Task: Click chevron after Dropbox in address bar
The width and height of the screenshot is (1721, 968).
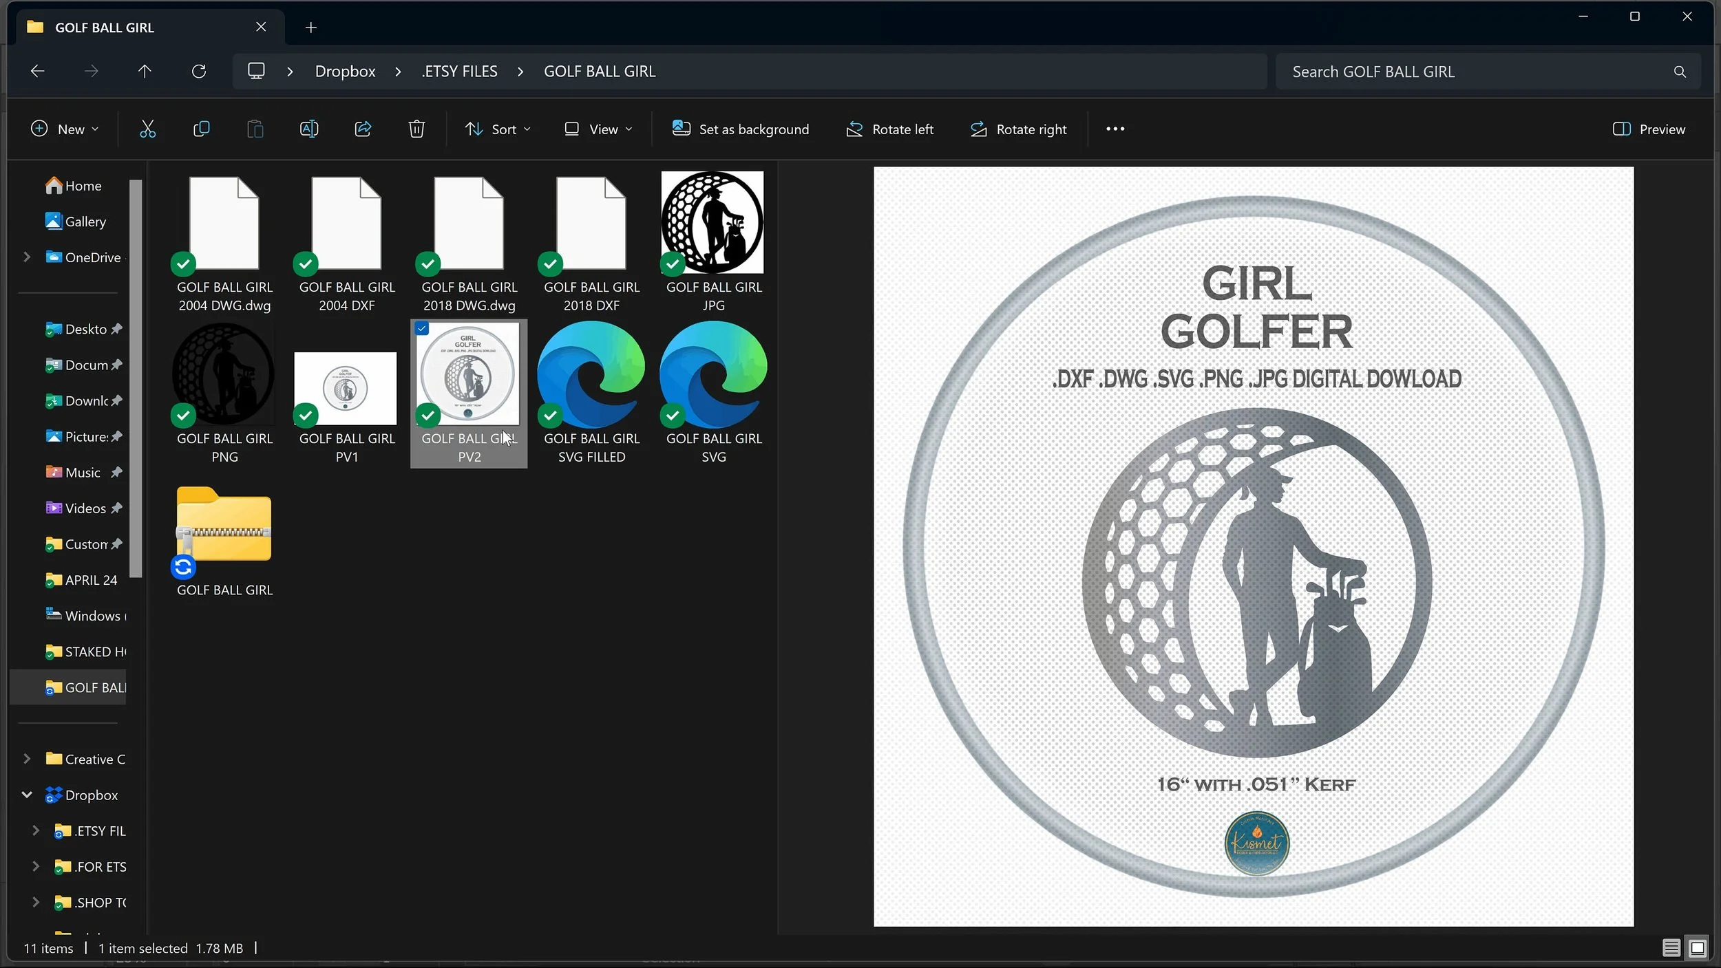Action: [x=398, y=72]
